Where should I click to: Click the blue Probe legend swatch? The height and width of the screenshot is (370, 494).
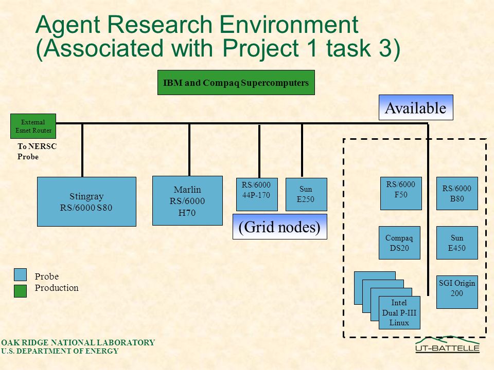pyautogui.click(x=20, y=274)
